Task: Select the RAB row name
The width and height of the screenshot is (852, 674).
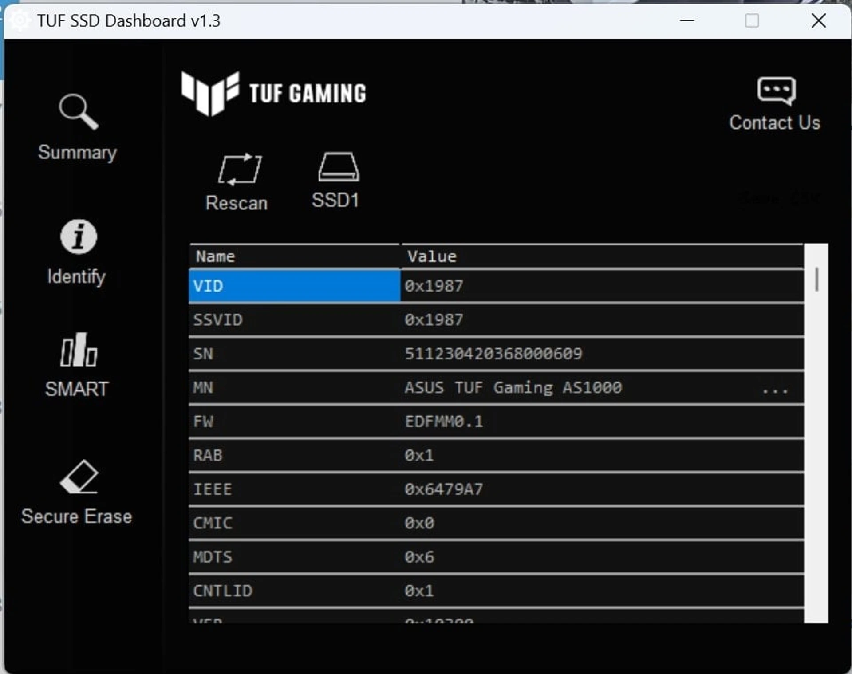Action: coord(208,456)
